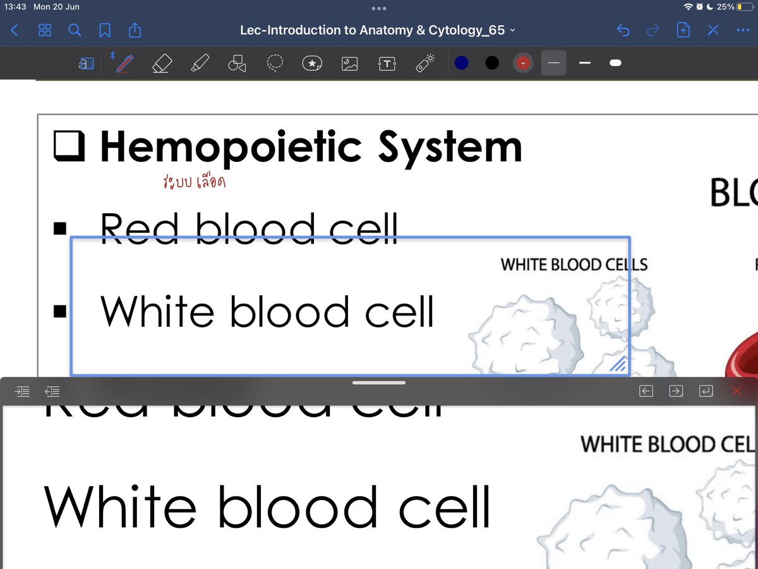Viewport: 758px width, 569px height.
Task: Open the search magnifier
Action: 75,30
